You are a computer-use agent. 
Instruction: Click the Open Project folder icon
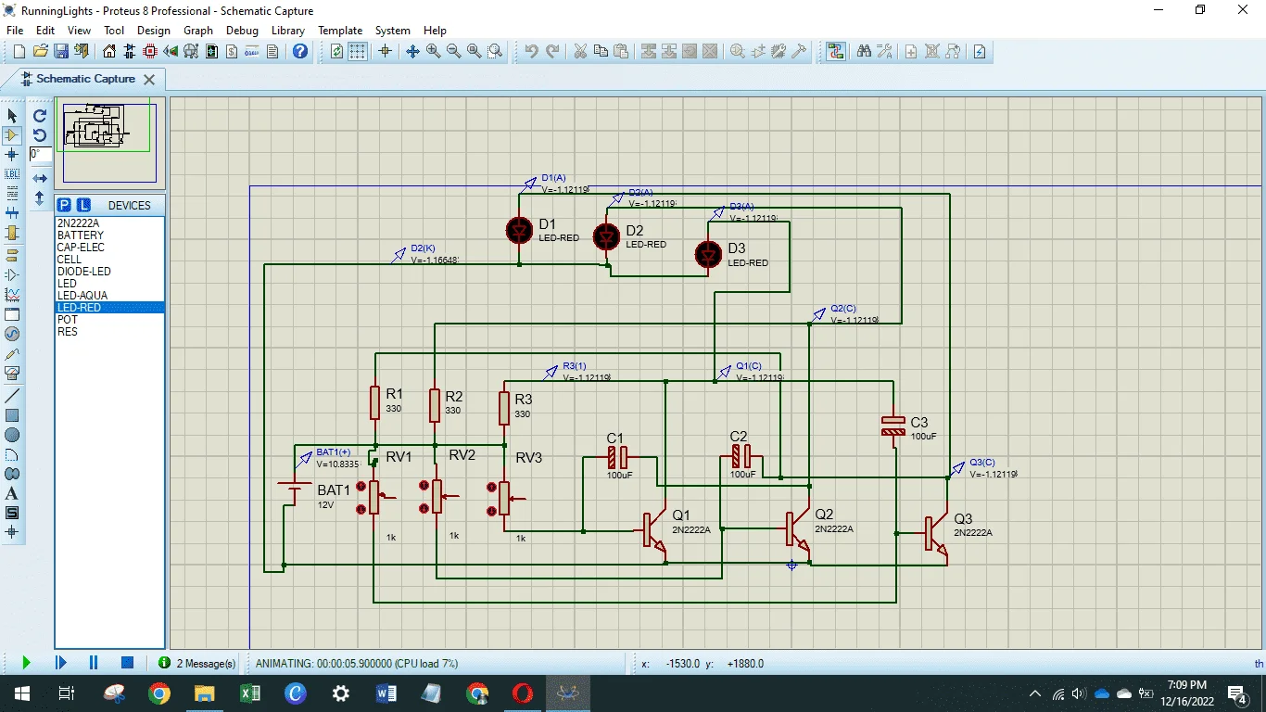[x=41, y=51]
